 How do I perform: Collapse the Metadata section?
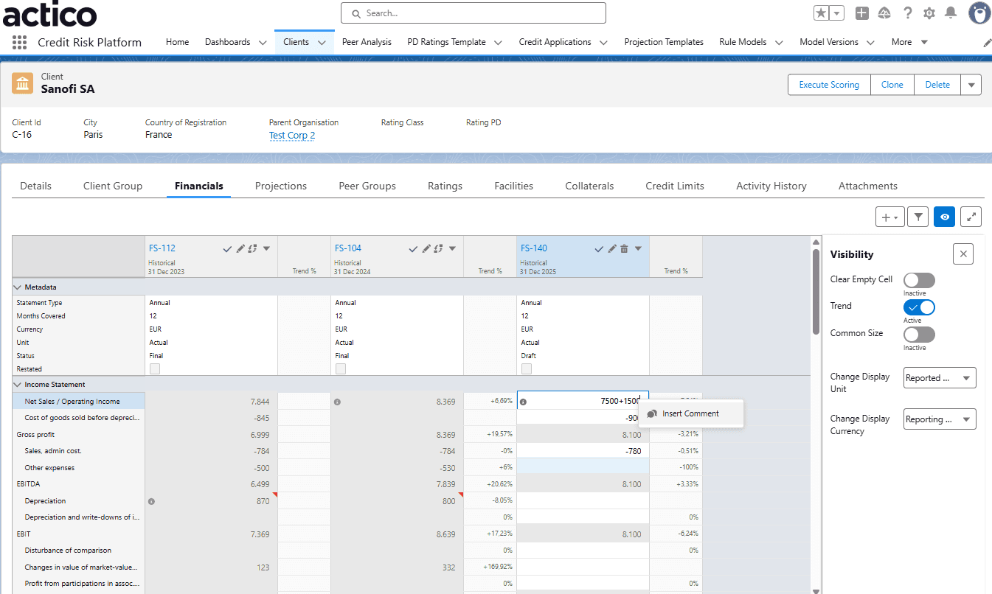coord(18,287)
